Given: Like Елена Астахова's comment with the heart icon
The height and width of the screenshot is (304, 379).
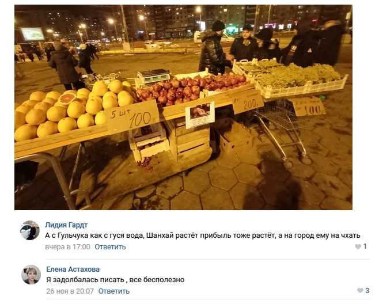Looking at the screenshot, I should coord(360,290).
